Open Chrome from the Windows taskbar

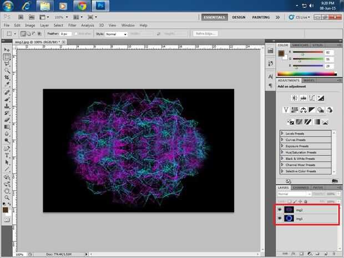pos(81,7)
